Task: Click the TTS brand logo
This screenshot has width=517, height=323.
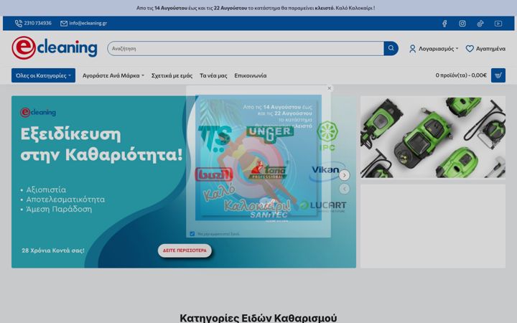Action: pyautogui.click(x=214, y=138)
